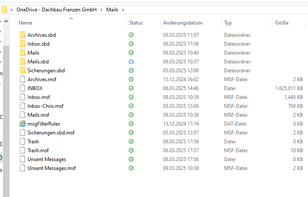The width and height of the screenshot is (308, 197).
Task: Click the Archives.sbd folder icon
Action: (x=22, y=35)
